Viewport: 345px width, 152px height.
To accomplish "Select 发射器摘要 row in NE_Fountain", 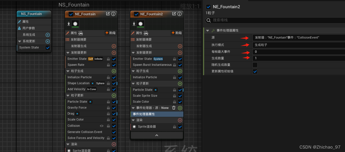I will click(91, 39).
